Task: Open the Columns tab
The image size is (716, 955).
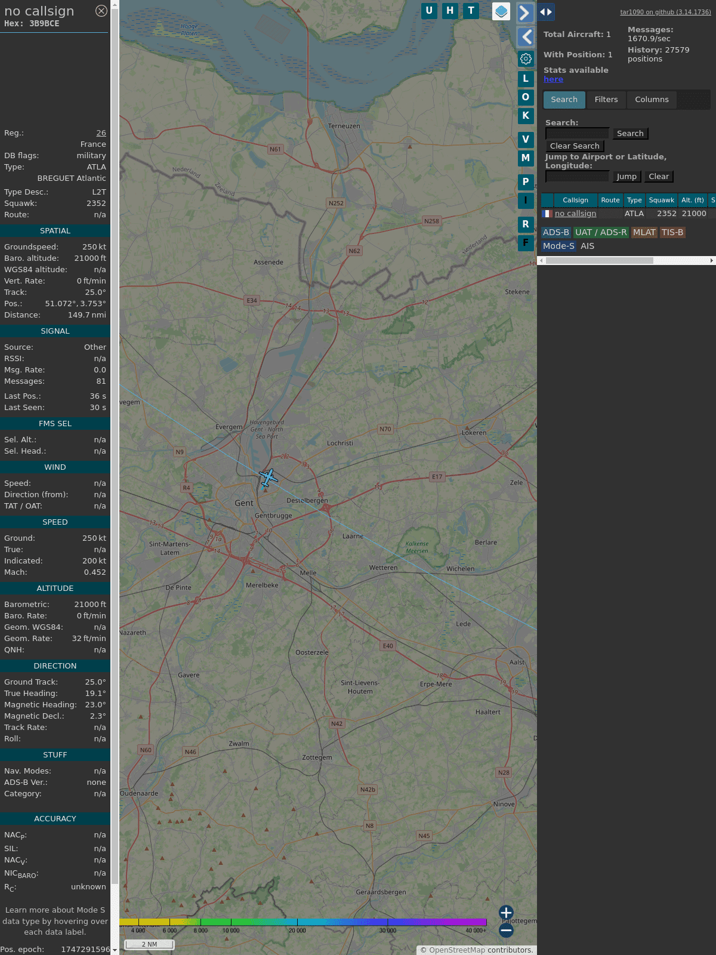Action: pos(652,100)
